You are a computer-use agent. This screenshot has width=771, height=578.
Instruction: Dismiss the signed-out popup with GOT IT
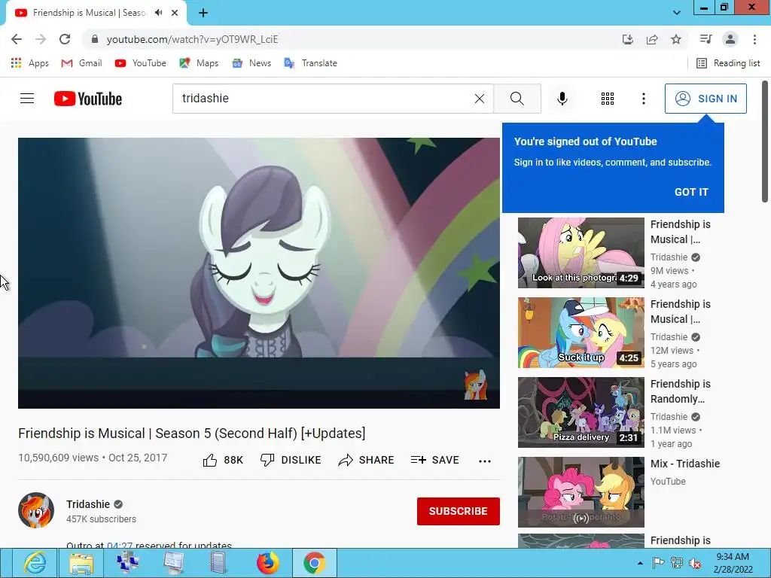691,192
